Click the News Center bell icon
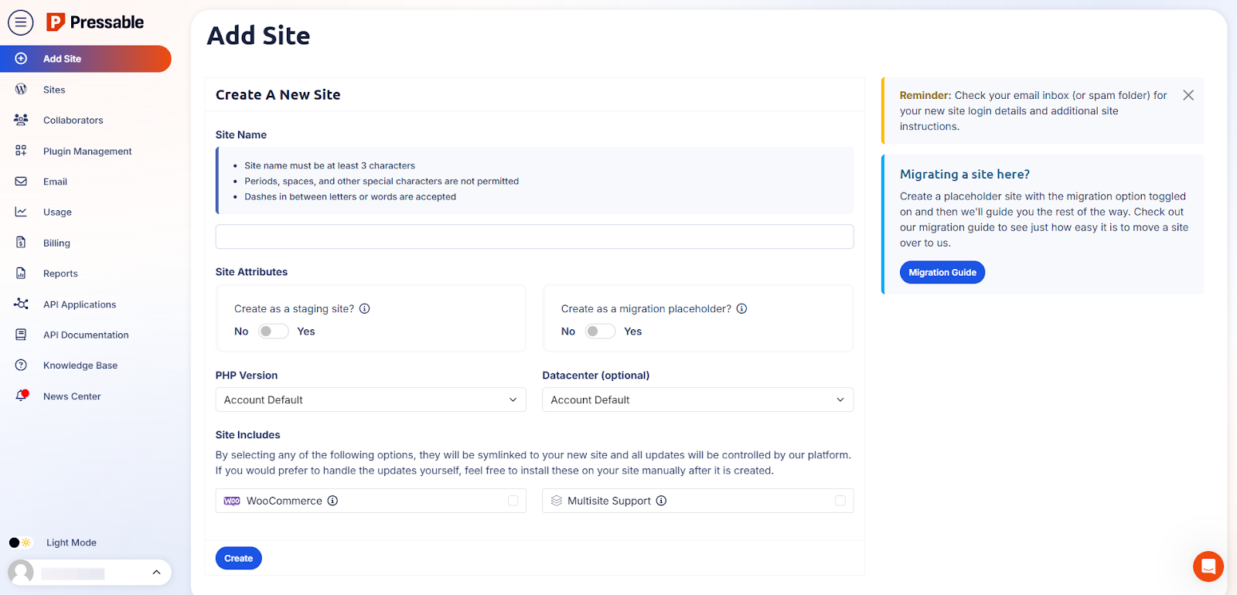The height and width of the screenshot is (595, 1237). coord(22,396)
